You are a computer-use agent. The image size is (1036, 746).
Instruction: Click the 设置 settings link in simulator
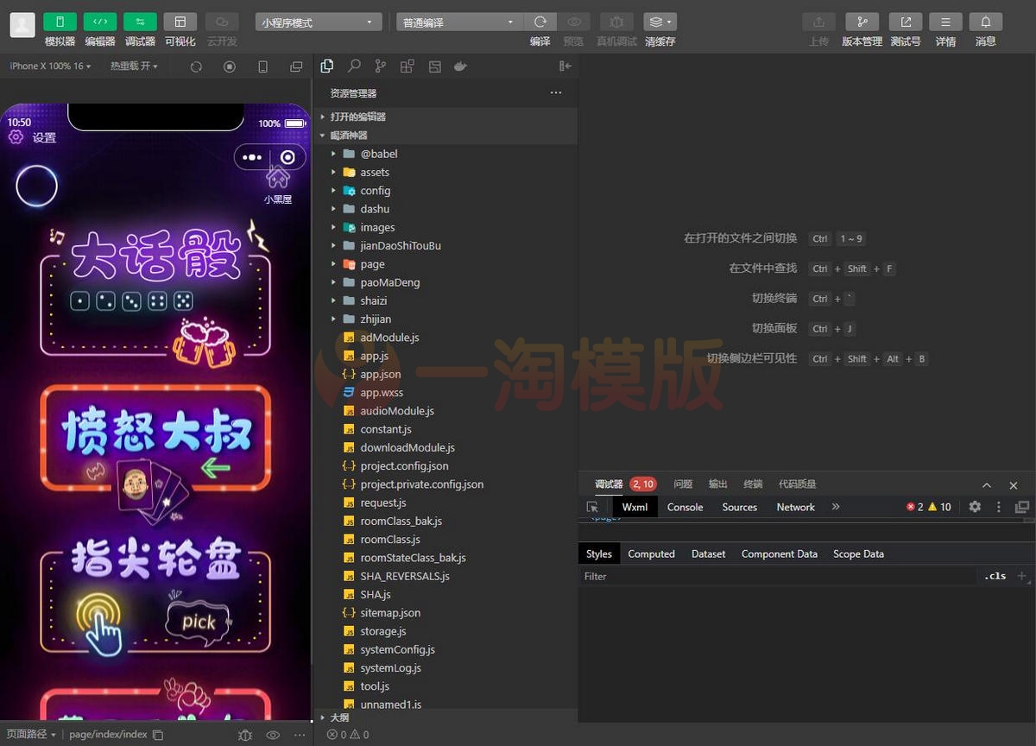point(32,137)
